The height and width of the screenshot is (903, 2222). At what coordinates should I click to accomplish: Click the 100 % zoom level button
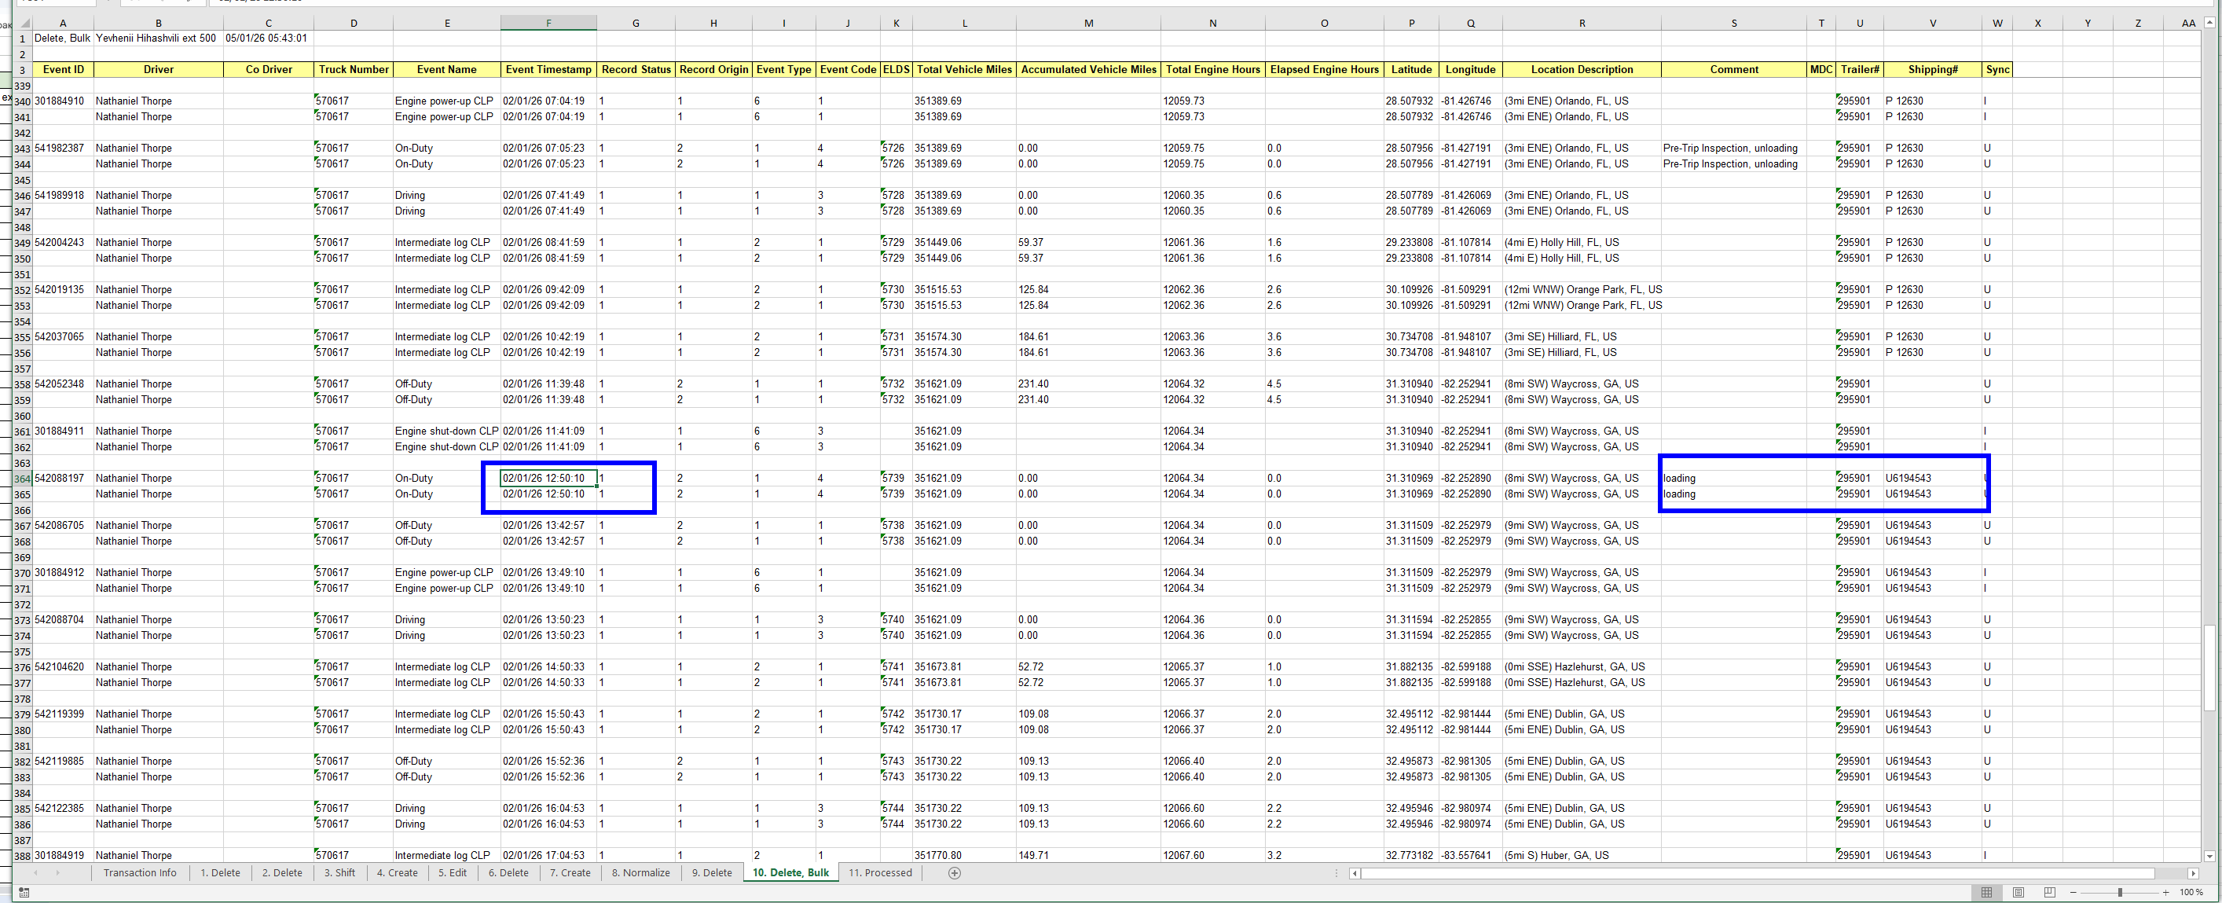coord(2191,892)
